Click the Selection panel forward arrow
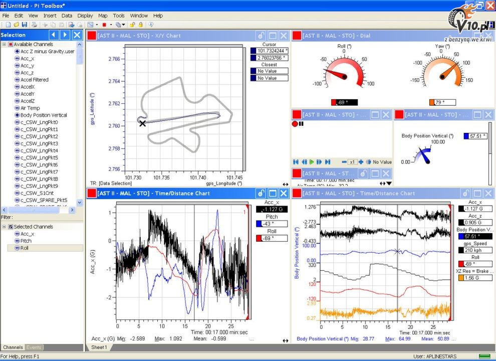496x361 pixels. click(x=65, y=35)
